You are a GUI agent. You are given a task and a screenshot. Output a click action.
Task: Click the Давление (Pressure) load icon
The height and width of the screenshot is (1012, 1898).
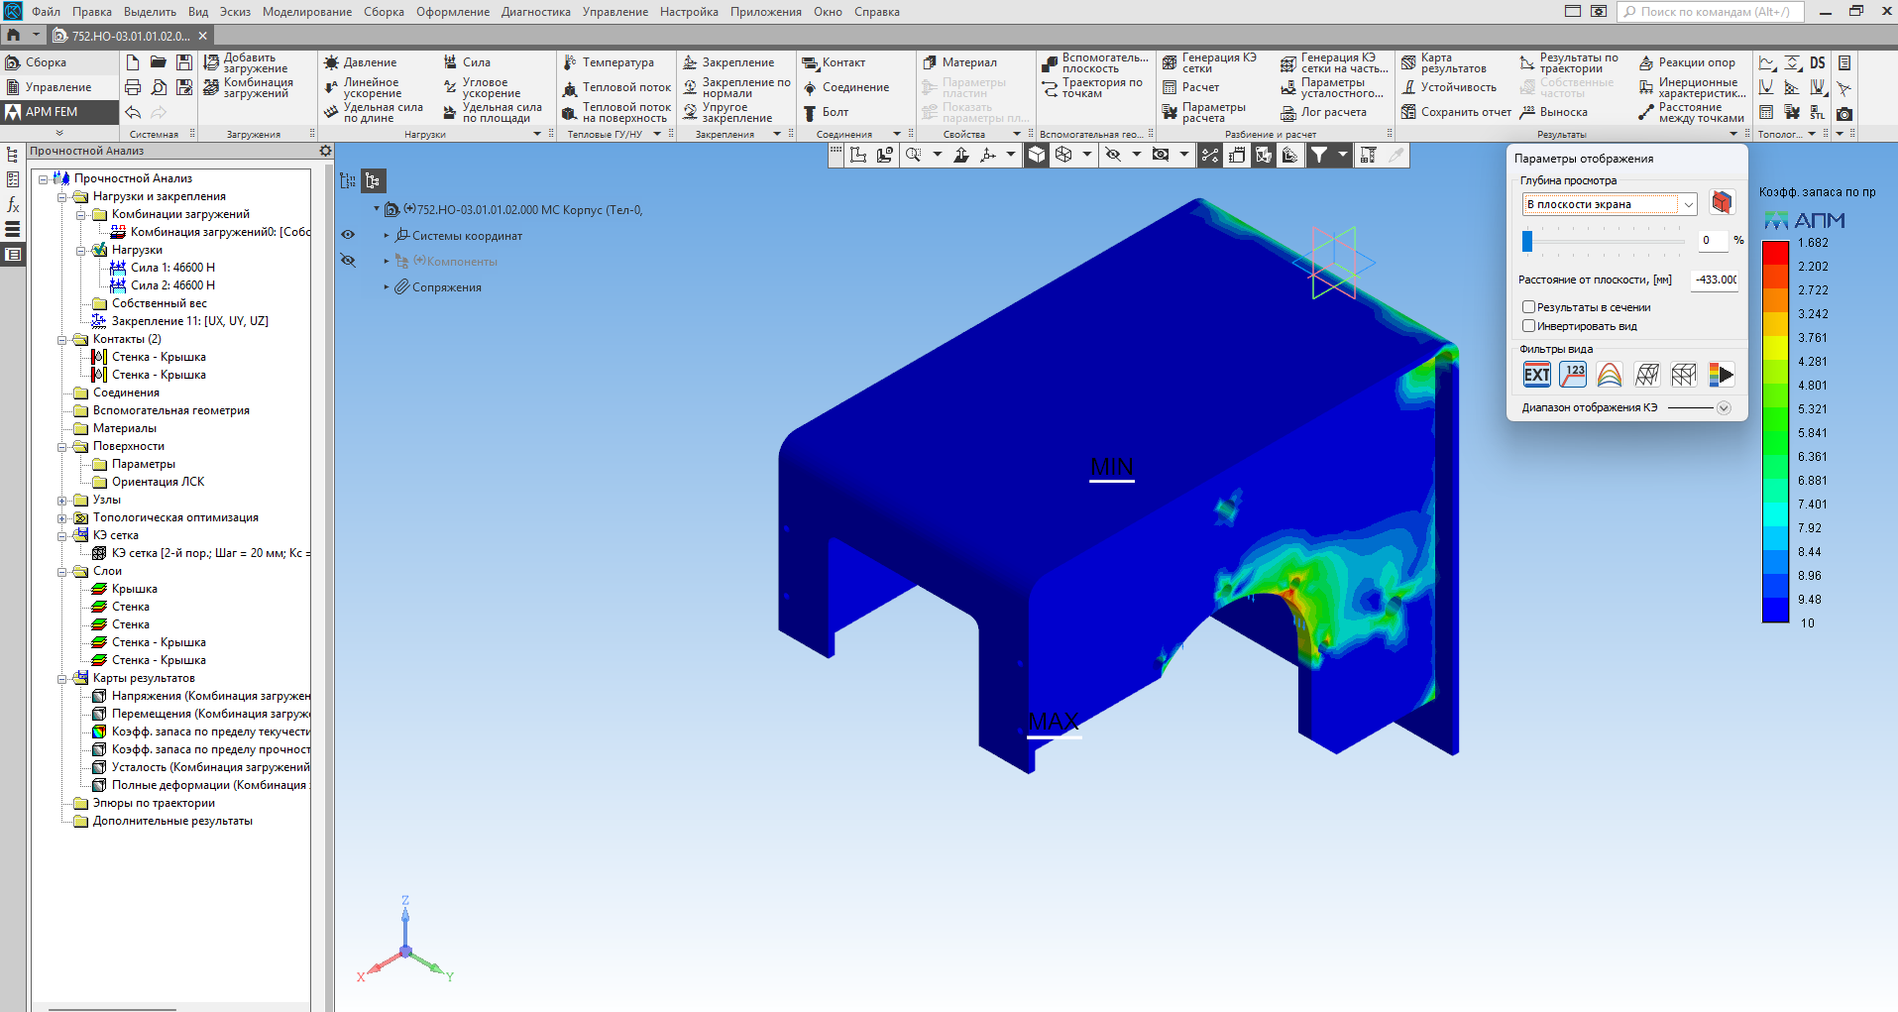pyautogui.click(x=332, y=62)
